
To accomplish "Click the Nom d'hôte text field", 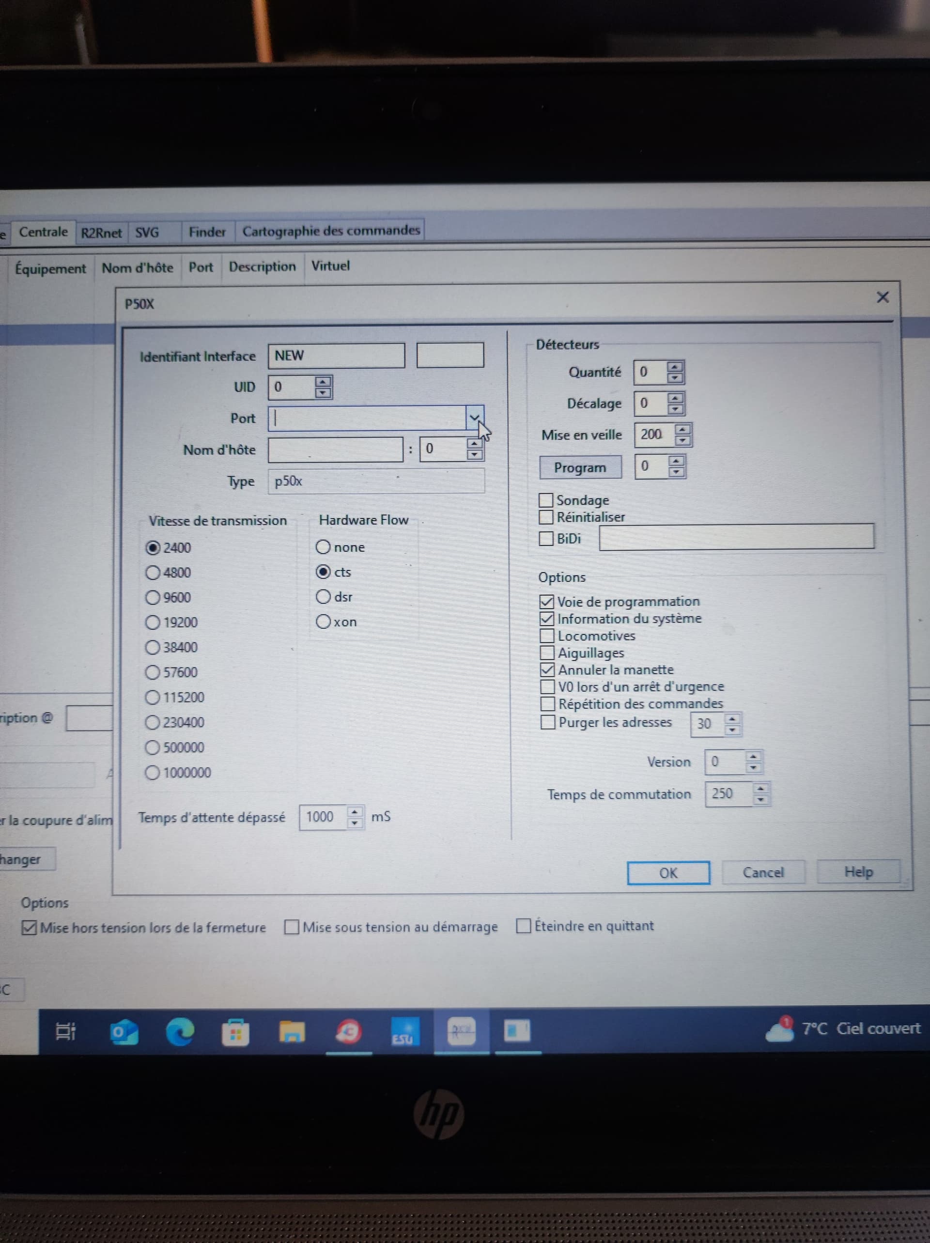I will point(335,450).
